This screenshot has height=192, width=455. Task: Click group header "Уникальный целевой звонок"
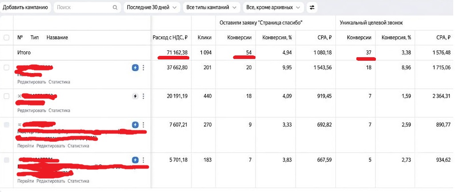[371, 23]
